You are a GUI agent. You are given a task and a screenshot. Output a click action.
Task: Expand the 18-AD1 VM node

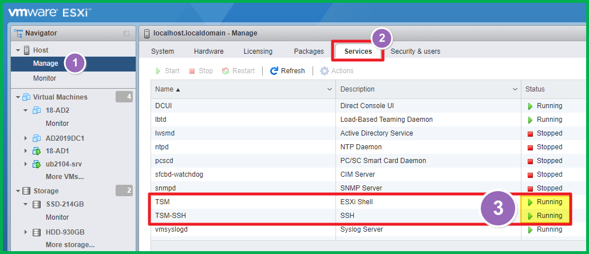26,151
